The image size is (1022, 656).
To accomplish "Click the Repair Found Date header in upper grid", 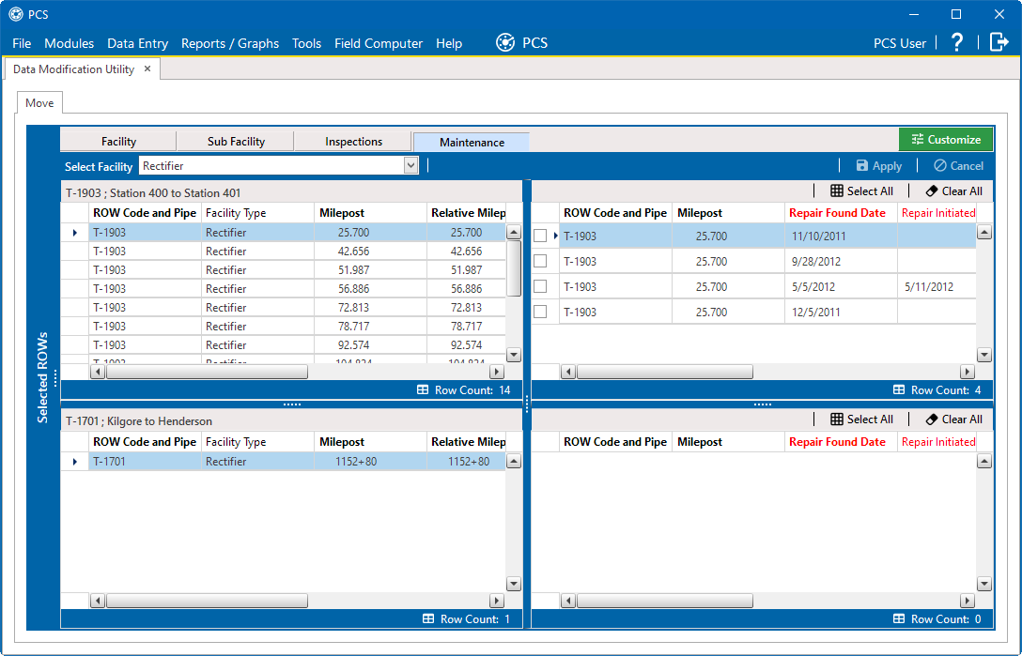I will 841,213.
